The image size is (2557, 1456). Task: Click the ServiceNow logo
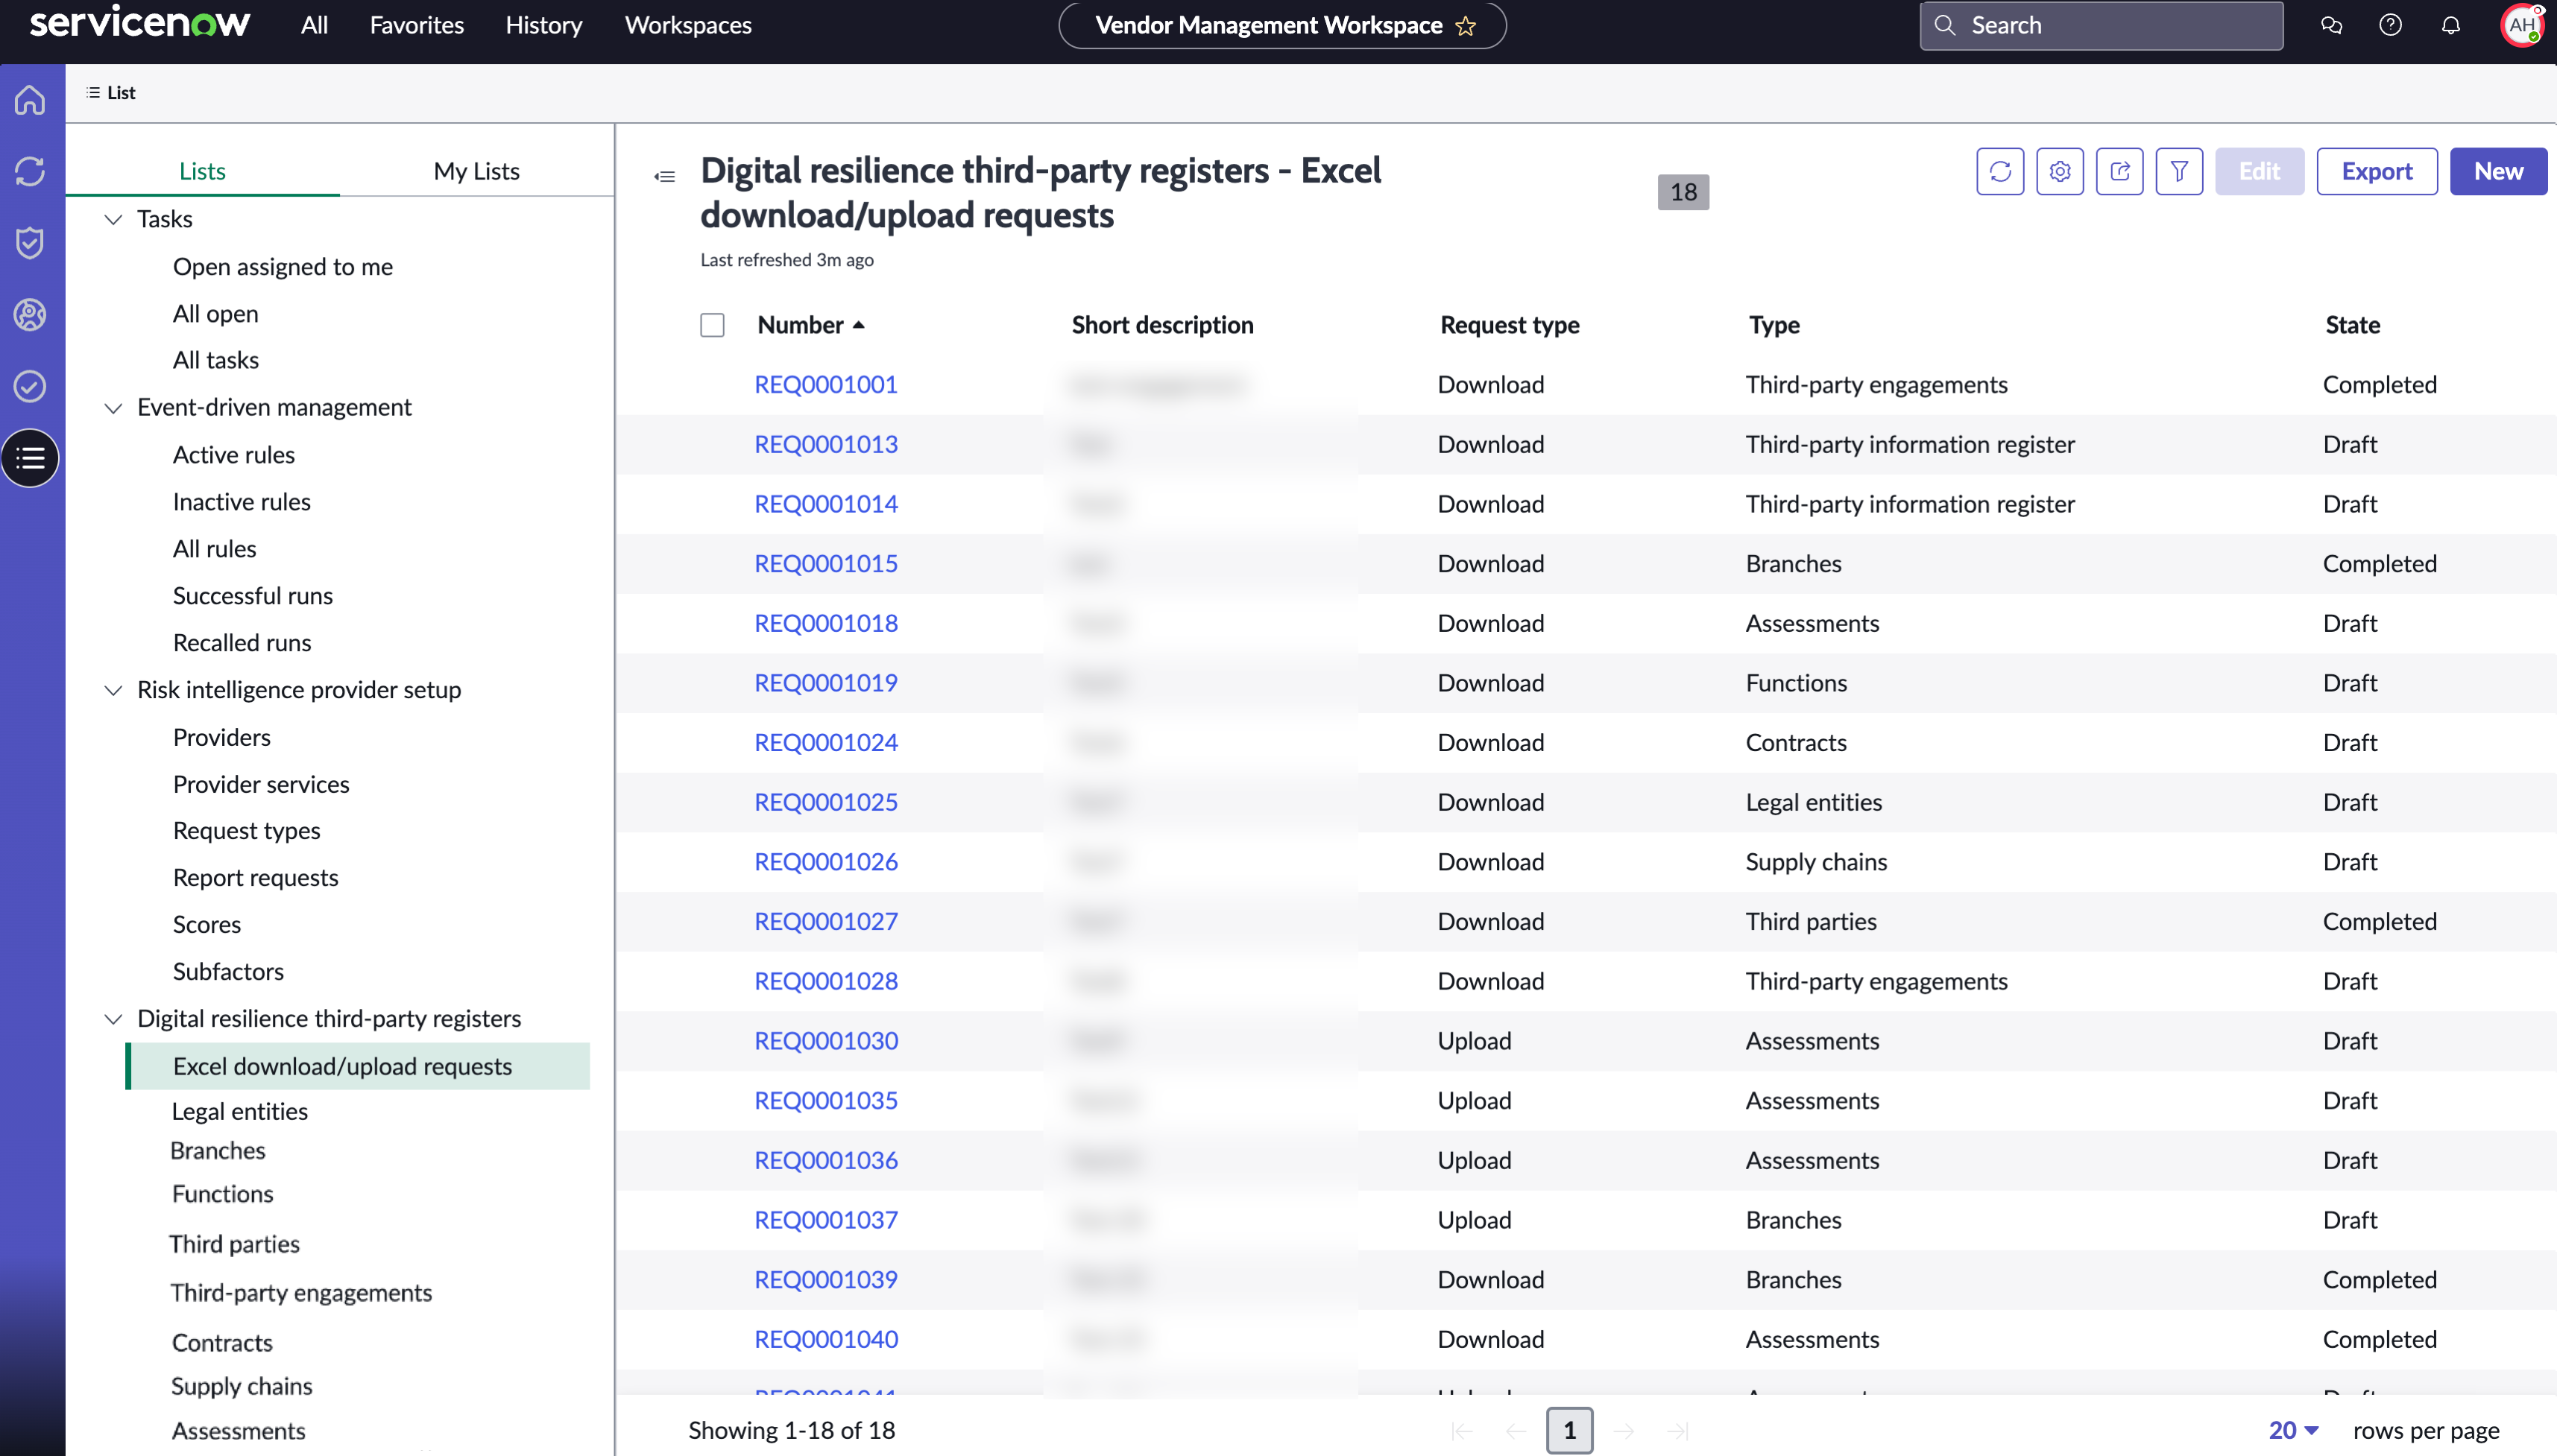(139, 22)
